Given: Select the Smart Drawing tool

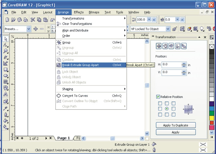Looking at the screenshot, I should point(6,63).
